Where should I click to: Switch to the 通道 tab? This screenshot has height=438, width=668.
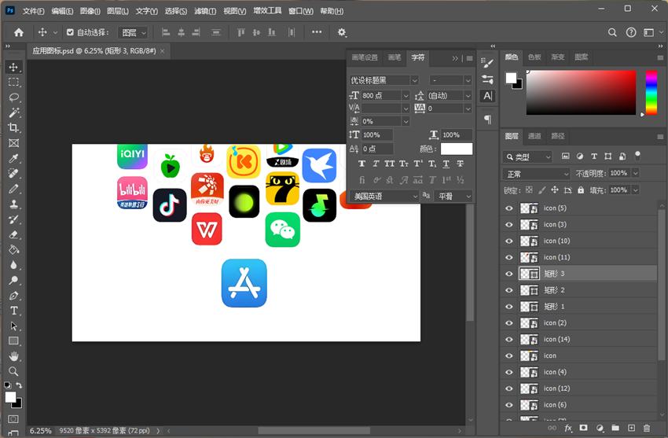tap(534, 136)
